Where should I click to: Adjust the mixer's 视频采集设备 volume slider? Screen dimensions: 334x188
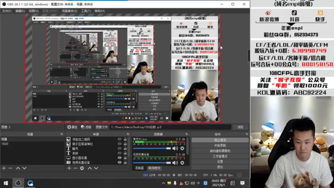coord(152,163)
